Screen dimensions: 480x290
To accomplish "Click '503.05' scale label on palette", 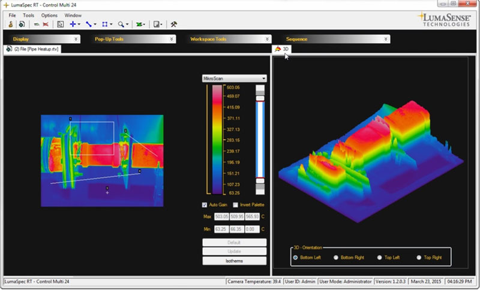I will click(x=233, y=87).
